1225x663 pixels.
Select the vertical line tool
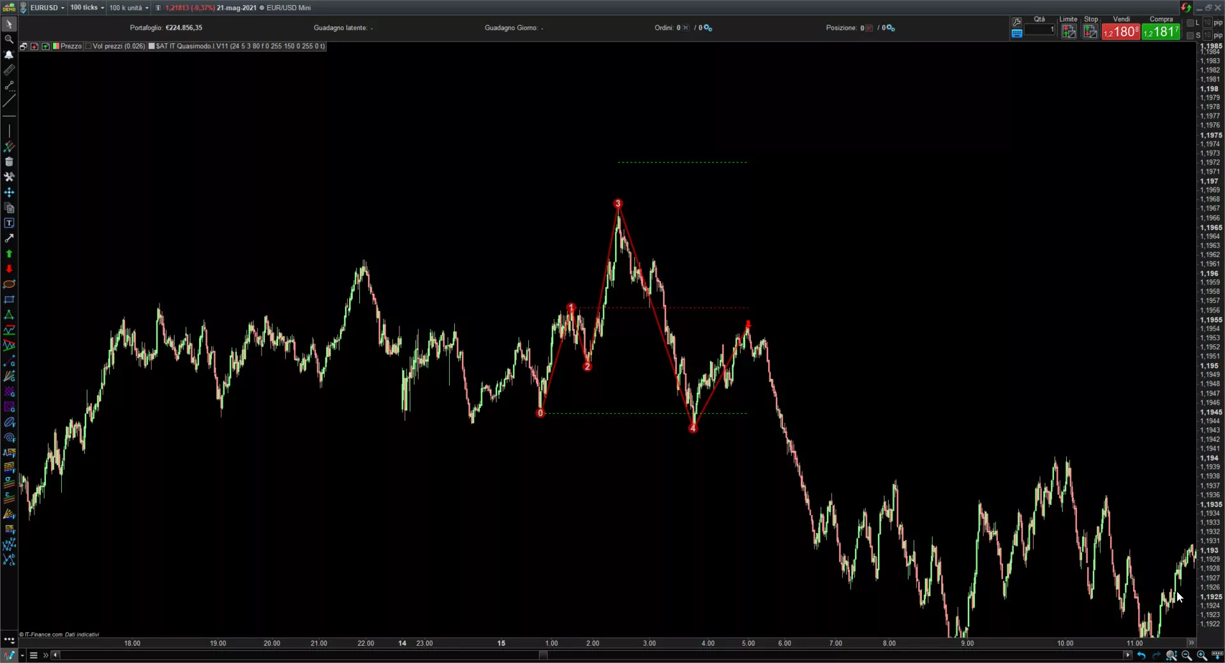point(9,131)
